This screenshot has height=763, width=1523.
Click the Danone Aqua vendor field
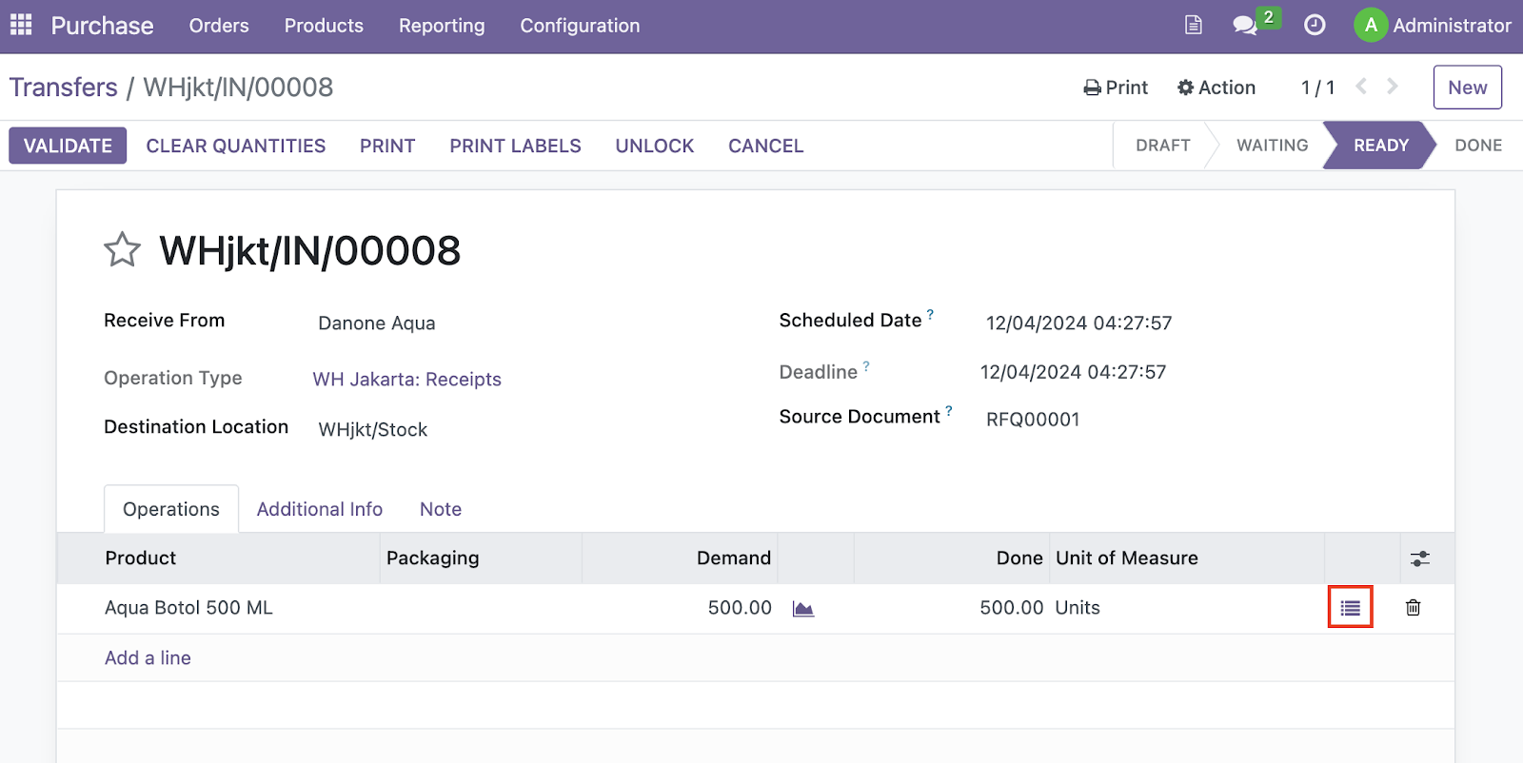(x=377, y=323)
